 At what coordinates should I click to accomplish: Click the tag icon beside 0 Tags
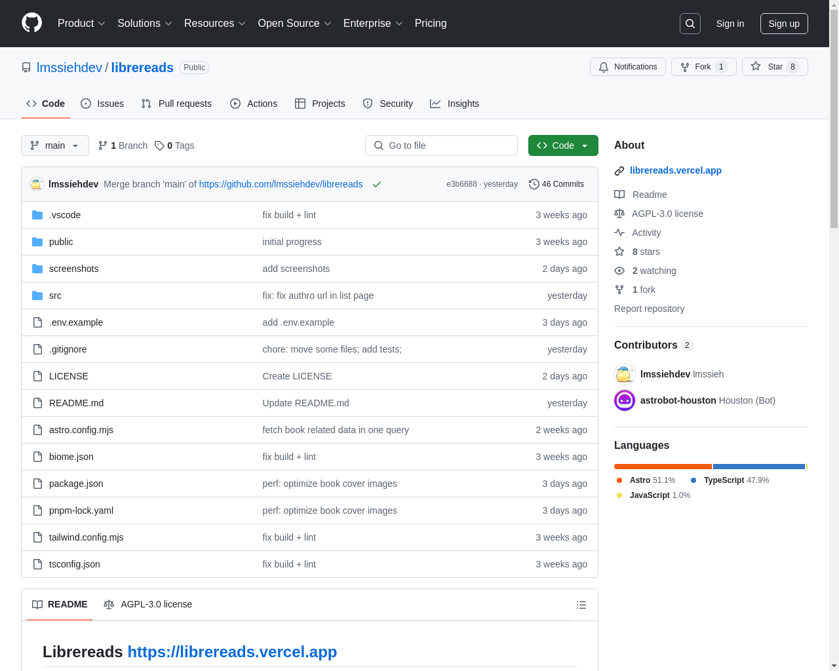click(159, 145)
